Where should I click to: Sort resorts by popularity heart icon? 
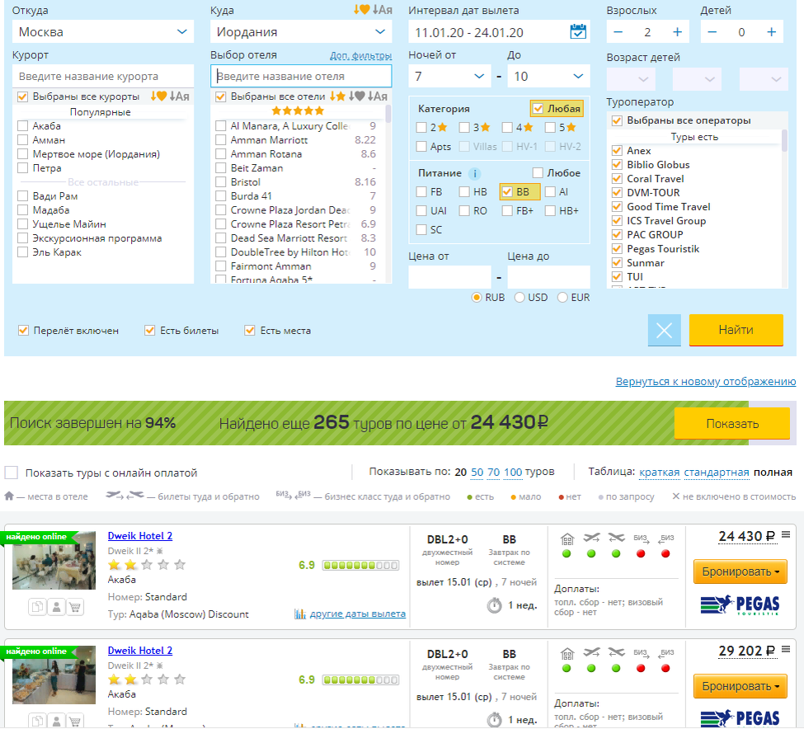point(158,96)
